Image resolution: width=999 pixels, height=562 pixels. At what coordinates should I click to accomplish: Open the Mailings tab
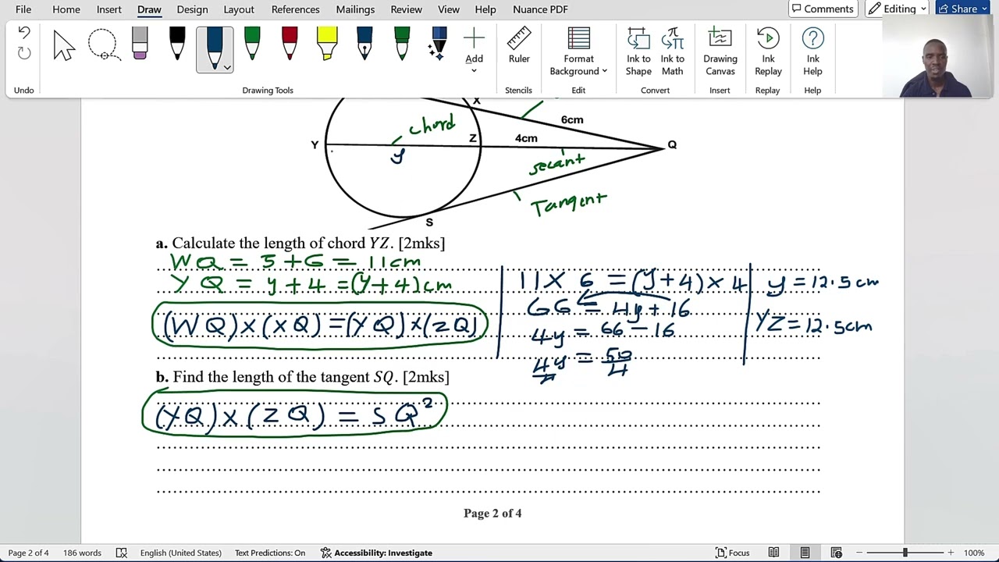tap(355, 9)
